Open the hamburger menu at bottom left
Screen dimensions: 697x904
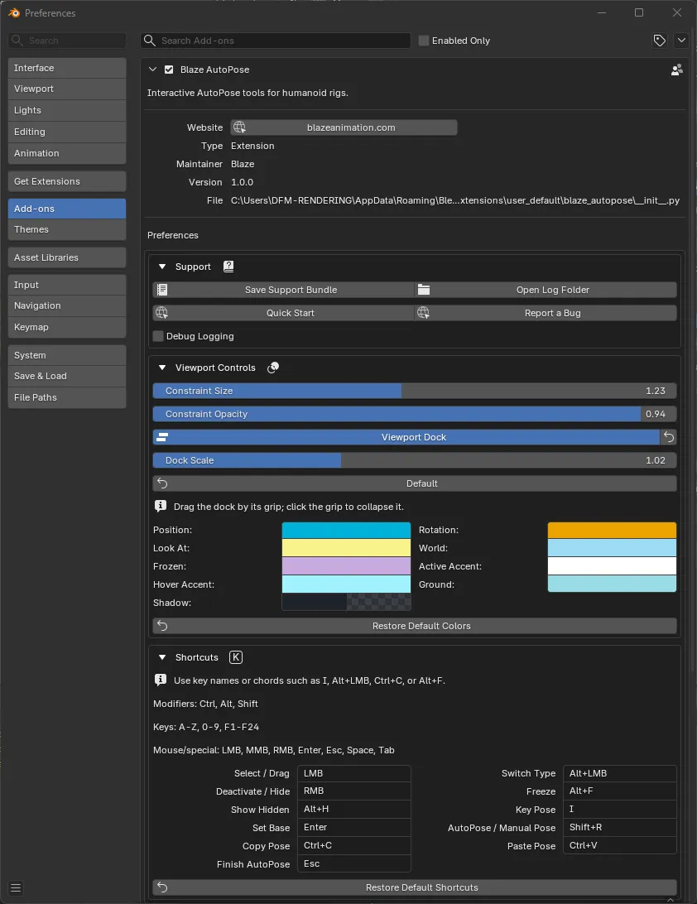(x=17, y=887)
